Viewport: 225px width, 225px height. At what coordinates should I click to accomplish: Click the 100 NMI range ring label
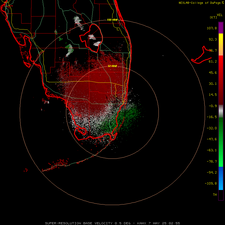112,20
